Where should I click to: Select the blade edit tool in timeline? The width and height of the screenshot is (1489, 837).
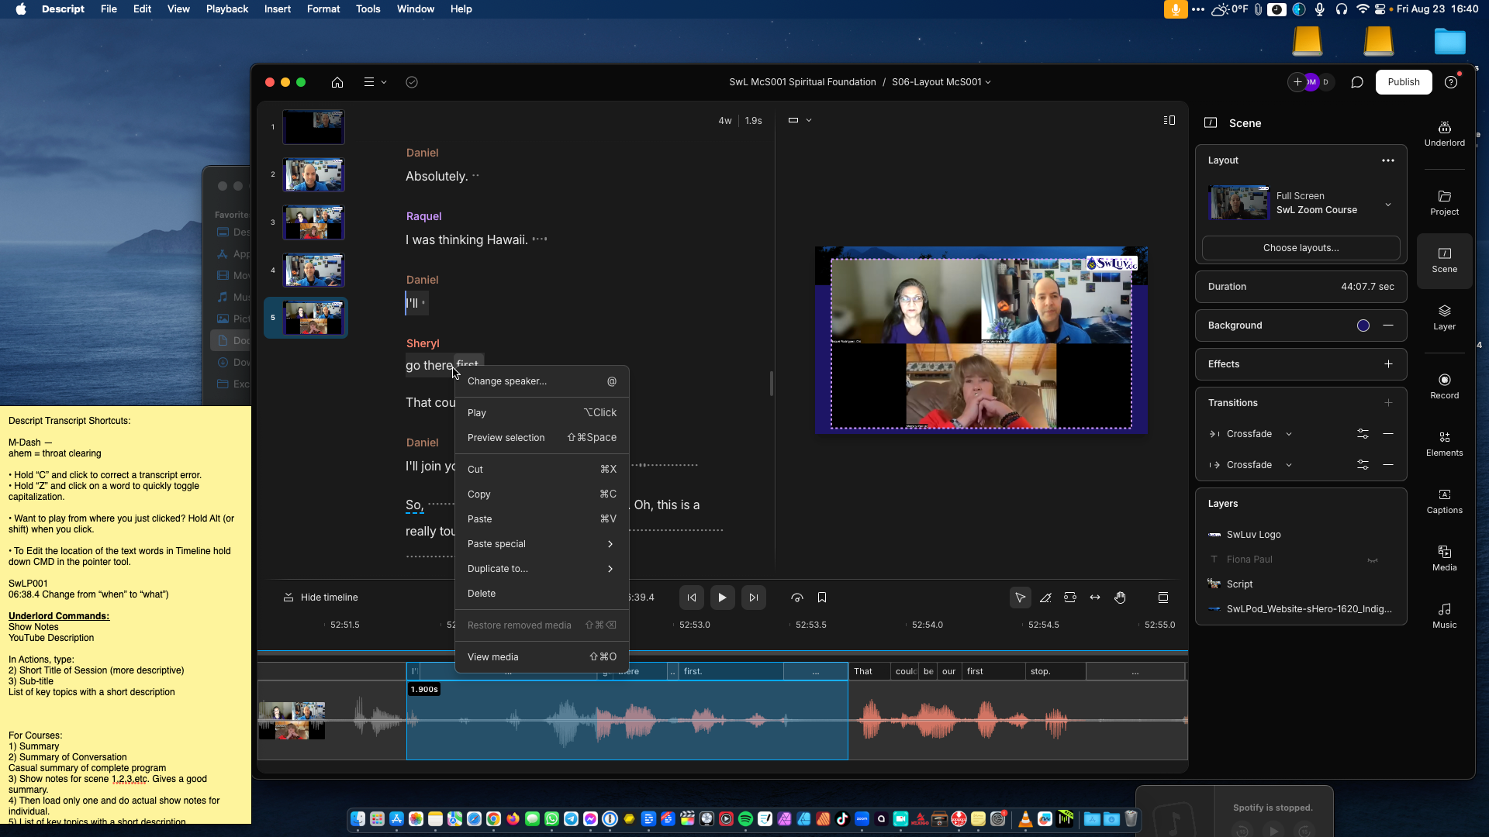[1045, 598]
